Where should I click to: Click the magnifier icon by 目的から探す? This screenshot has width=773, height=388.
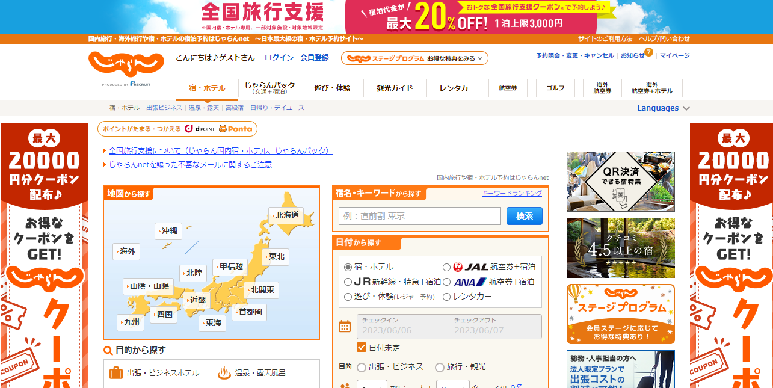[x=108, y=351]
